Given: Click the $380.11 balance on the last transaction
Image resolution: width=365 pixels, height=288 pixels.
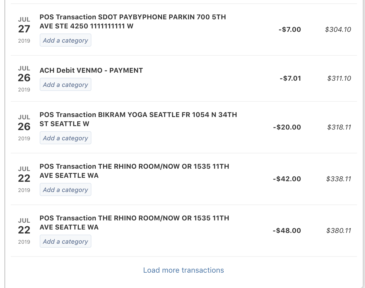Looking at the screenshot, I should (x=339, y=230).
